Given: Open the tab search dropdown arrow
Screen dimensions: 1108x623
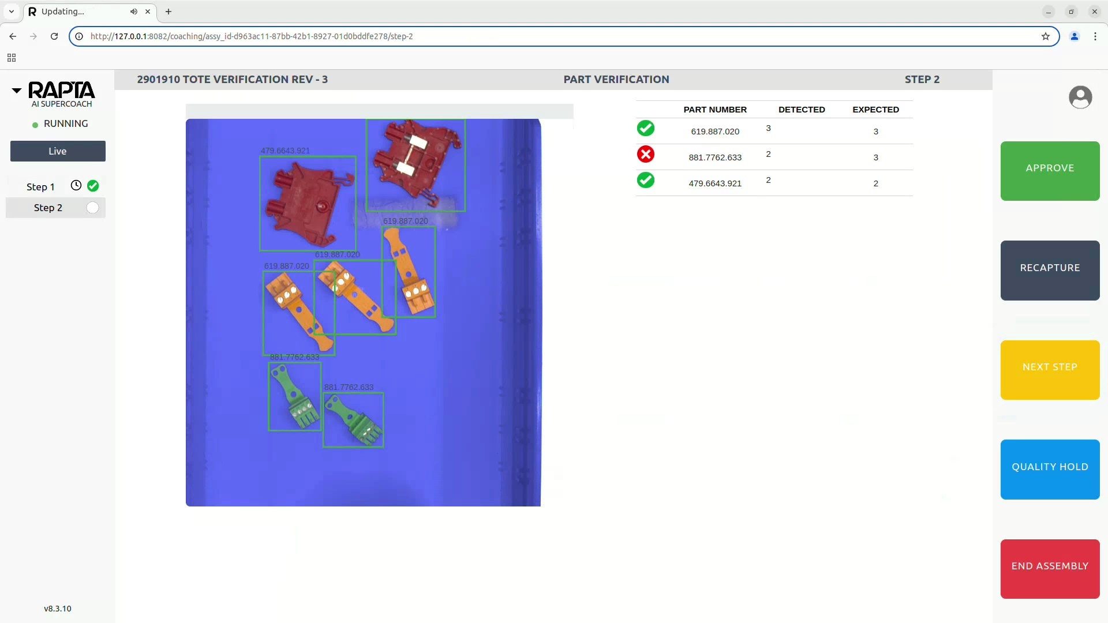Looking at the screenshot, I should [x=11, y=12].
